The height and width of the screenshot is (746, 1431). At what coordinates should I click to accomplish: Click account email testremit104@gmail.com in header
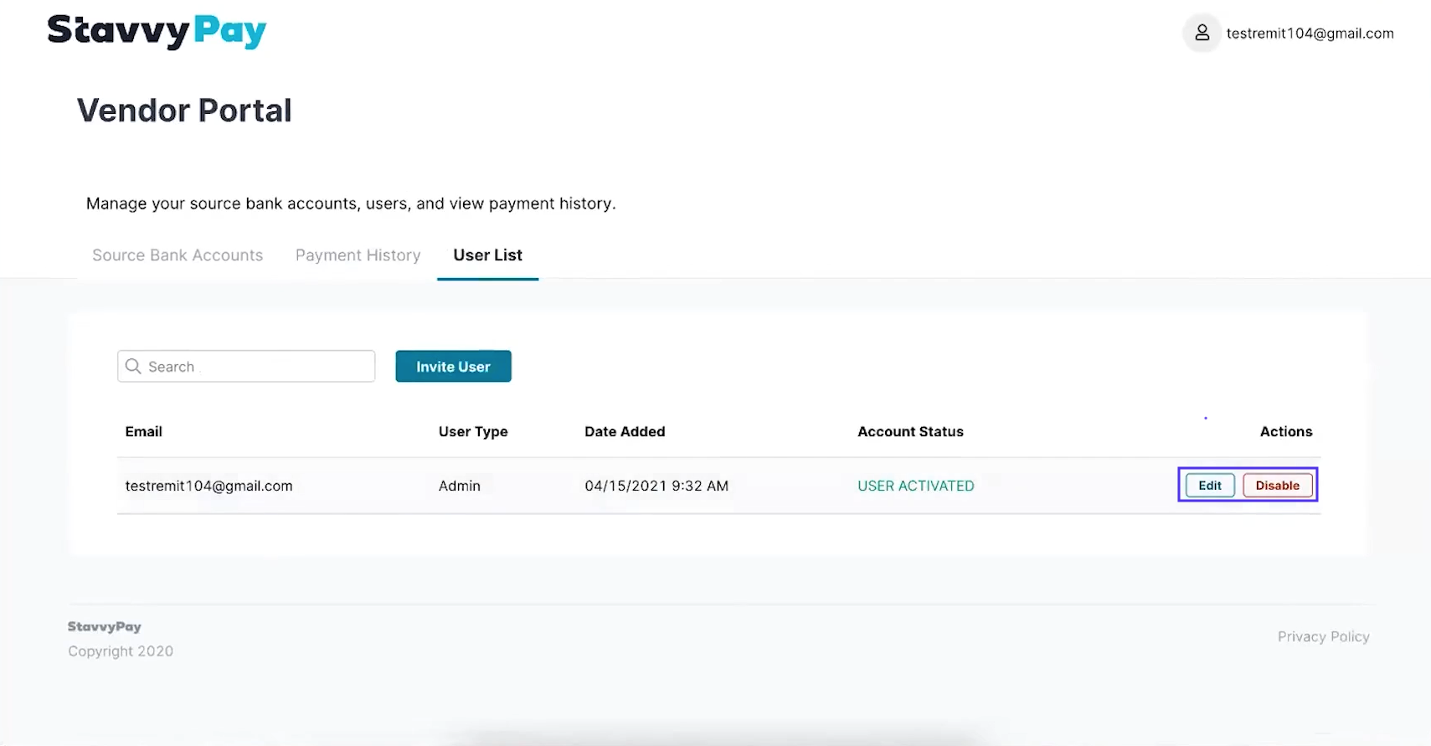click(1310, 33)
